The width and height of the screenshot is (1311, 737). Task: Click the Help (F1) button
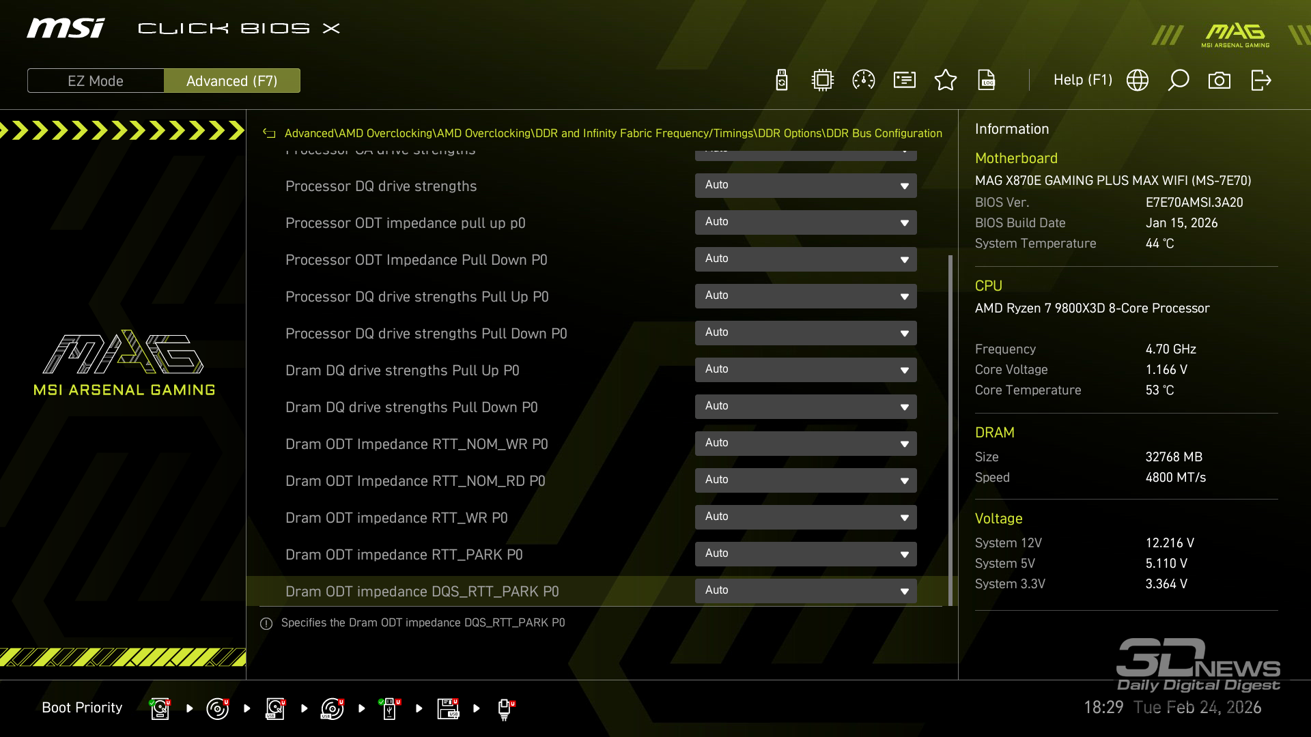(x=1082, y=81)
